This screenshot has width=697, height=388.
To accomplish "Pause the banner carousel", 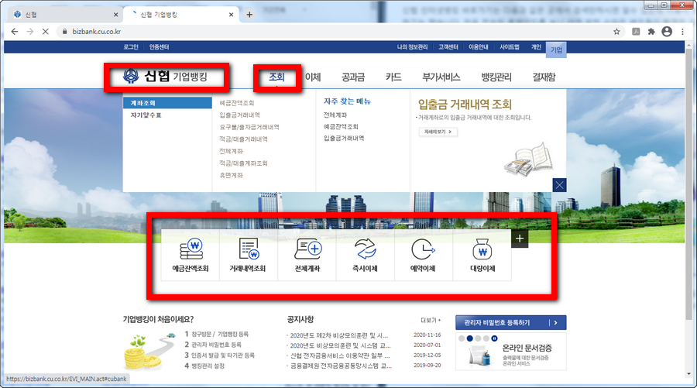I will [494, 338].
